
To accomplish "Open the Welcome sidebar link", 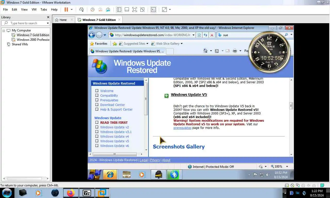I will (107, 91).
